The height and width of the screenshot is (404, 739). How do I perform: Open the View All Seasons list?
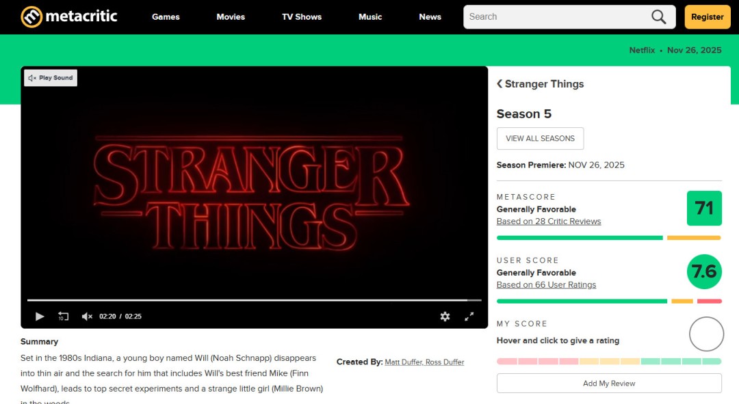pos(540,138)
